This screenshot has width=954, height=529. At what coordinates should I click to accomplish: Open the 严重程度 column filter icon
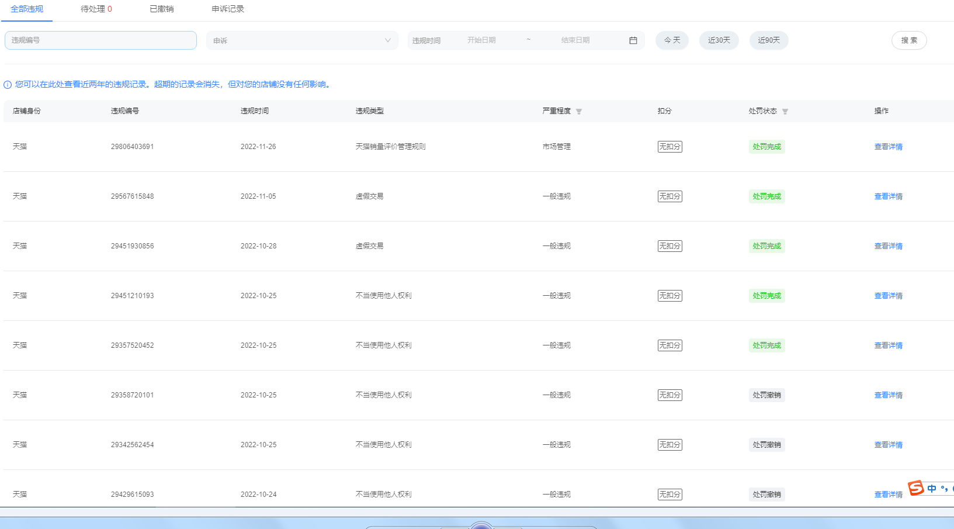(x=579, y=112)
